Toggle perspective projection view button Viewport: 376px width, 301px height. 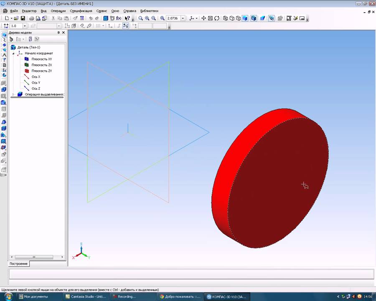point(262,18)
